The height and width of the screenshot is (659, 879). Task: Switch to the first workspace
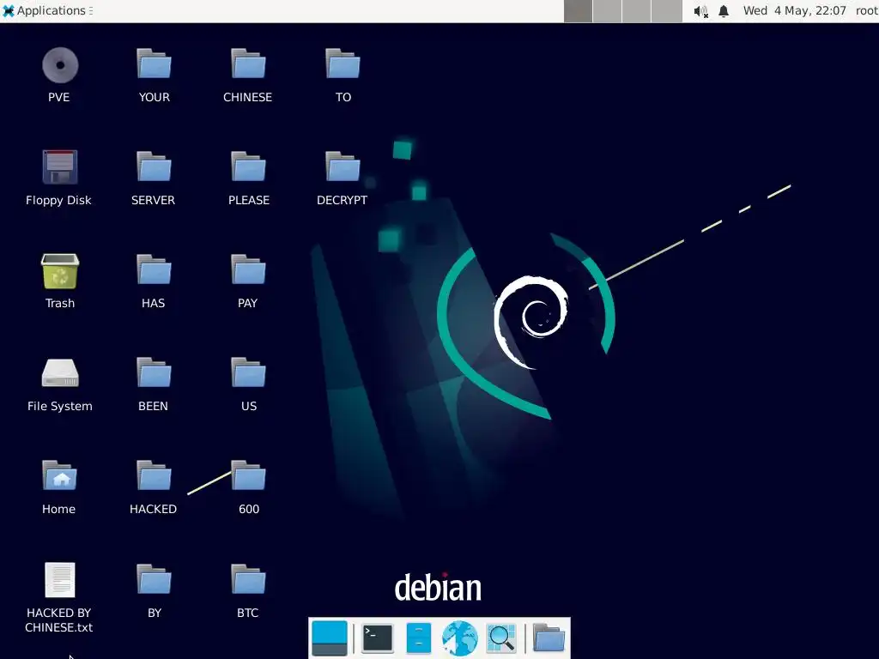pos(578,11)
